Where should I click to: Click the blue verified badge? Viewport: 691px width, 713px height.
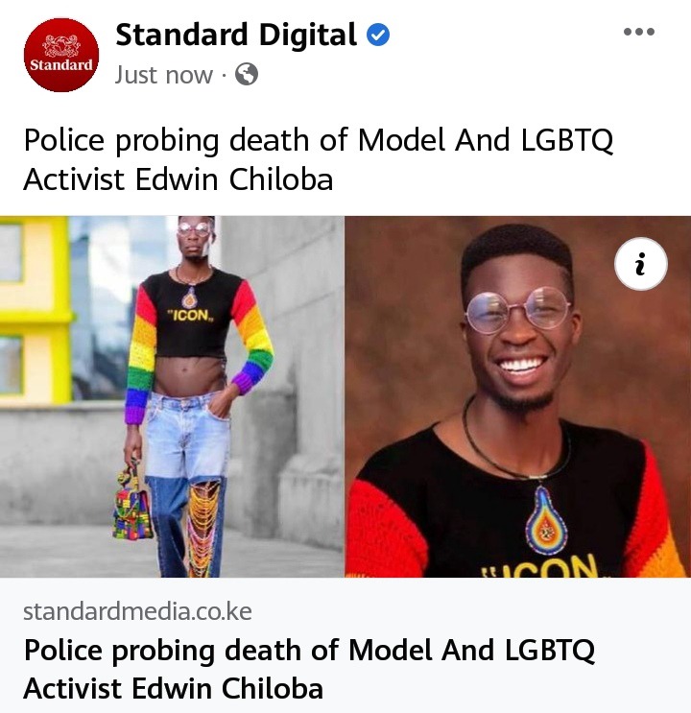point(378,35)
